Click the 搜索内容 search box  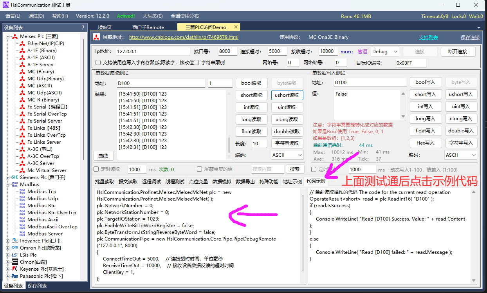click(267, 169)
